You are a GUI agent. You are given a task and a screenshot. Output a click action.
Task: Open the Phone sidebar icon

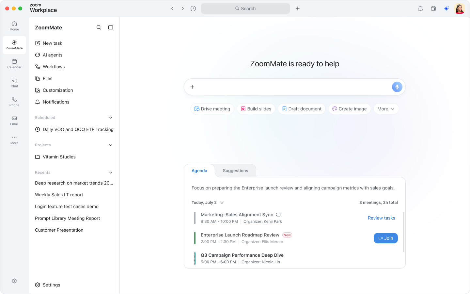pos(14,102)
